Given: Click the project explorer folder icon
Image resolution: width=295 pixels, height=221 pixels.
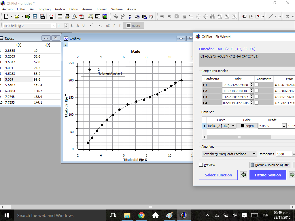Looking at the screenshot, I should (x=90, y=16).
